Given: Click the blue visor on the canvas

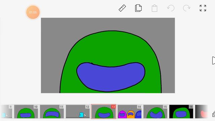Looking at the screenshot, I should pyautogui.click(x=111, y=77).
